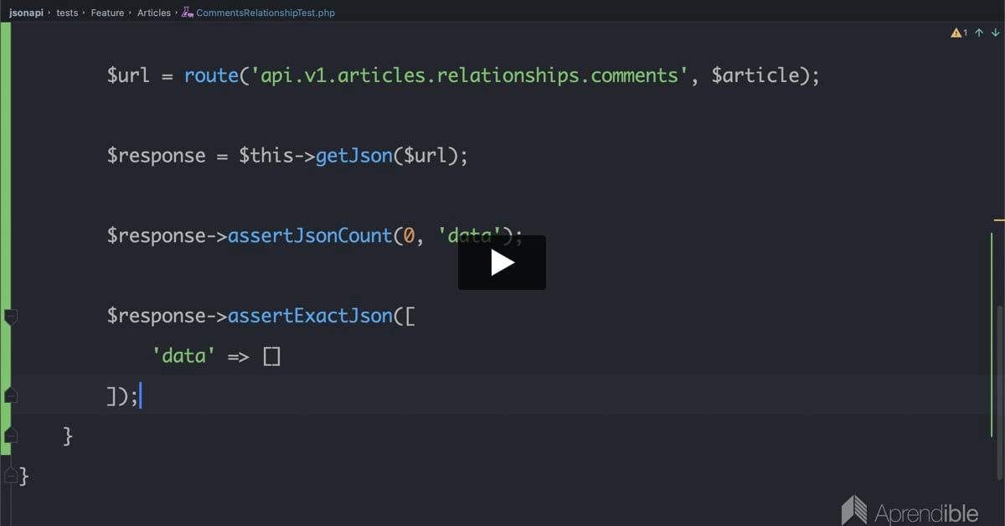Screen dimensions: 1005x526
Task: Open the Articles breadcrumb folder
Action: coord(153,13)
